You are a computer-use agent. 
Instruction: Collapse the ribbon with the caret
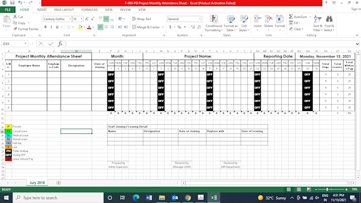click(x=357, y=35)
